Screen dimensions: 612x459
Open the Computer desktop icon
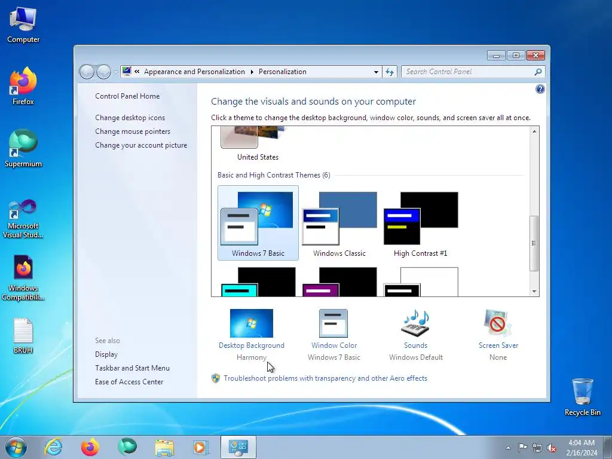tap(23, 25)
